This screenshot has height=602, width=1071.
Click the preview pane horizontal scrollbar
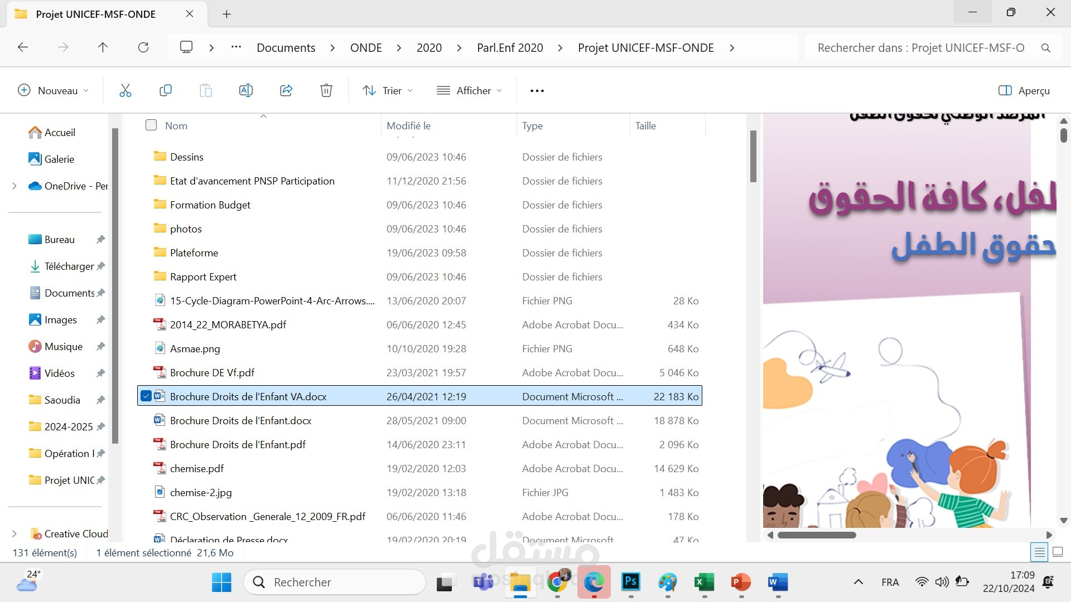tap(817, 535)
